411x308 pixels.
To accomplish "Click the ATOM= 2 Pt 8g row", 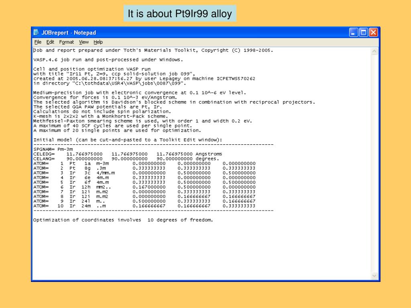I will (144, 168).
